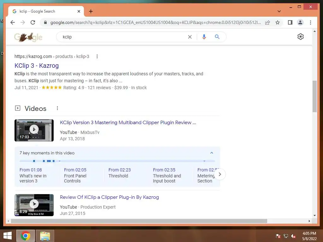
Task: Click the Jul 11, 2021 rating line
Action: 80,88
